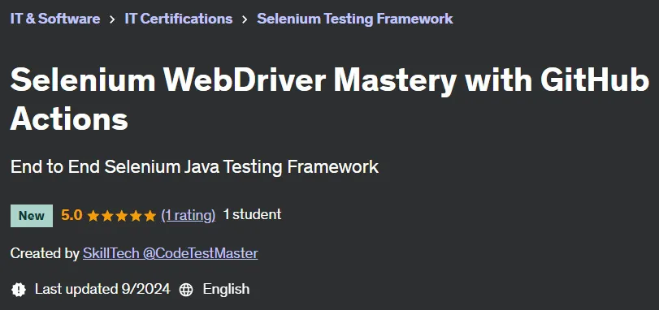
Task: Click the Created by label
Action: point(45,253)
